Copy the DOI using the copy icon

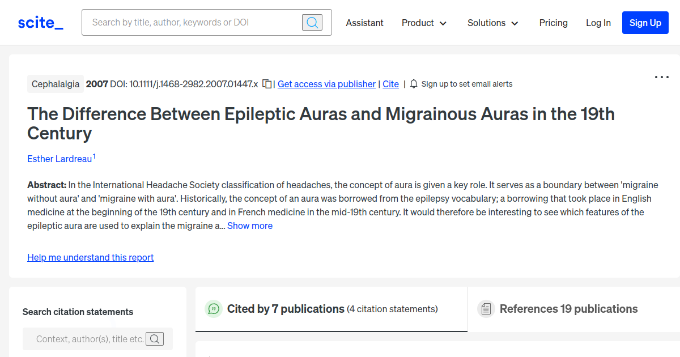pos(267,83)
